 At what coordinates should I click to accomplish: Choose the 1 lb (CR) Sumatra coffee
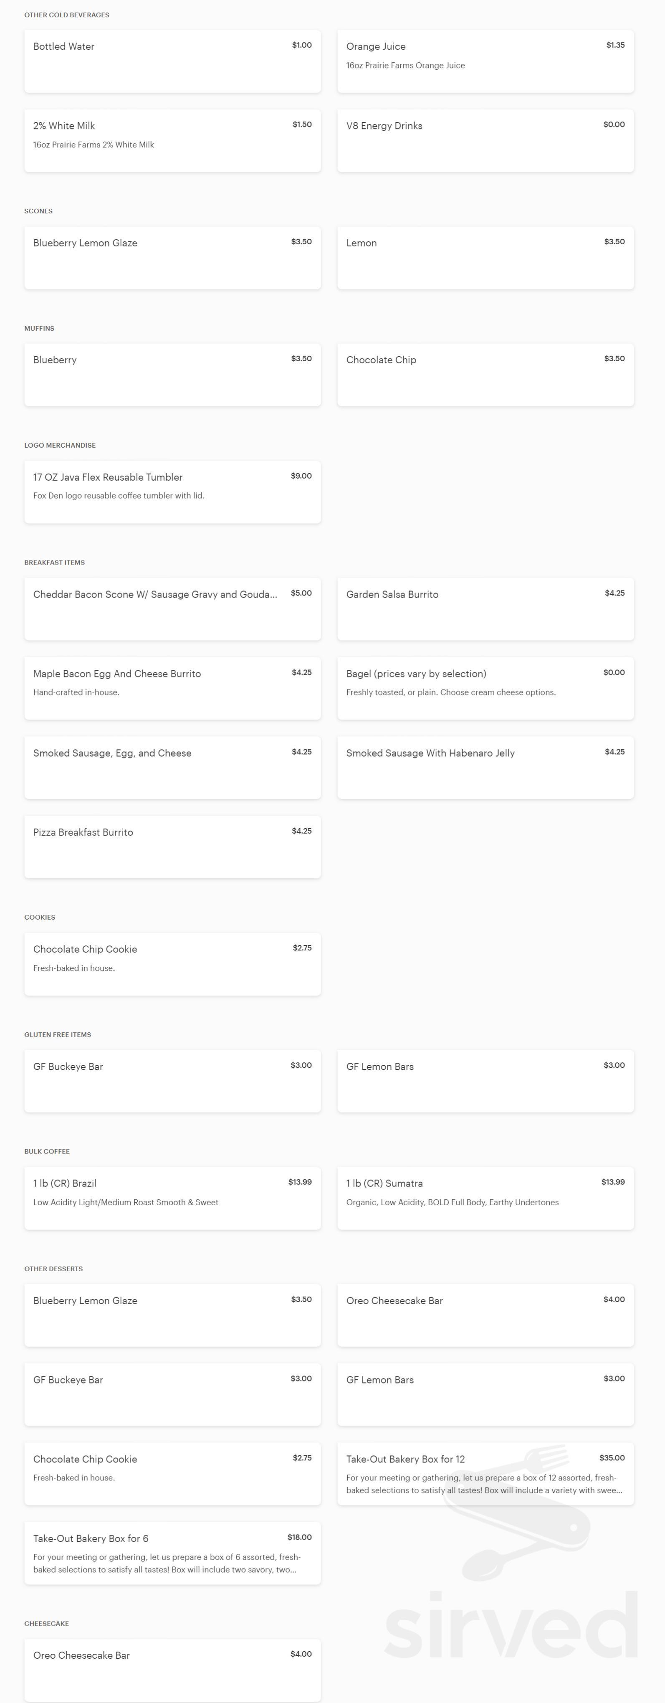click(x=485, y=1198)
